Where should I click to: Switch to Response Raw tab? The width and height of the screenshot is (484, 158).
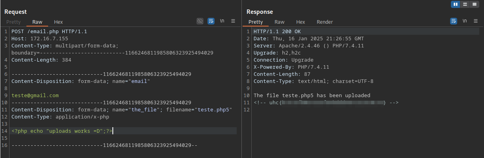click(x=279, y=22)
